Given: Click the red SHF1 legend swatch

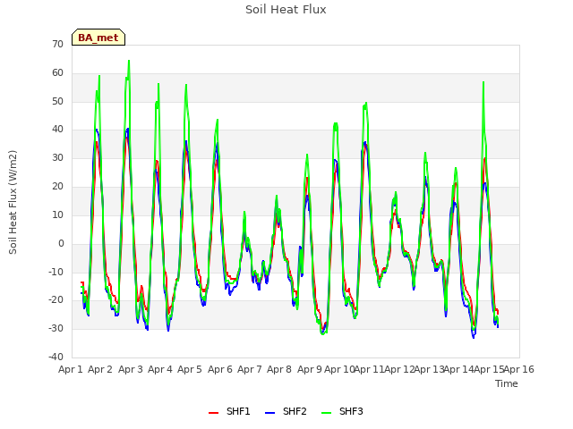Looking at the screenshot, I should click(x=213, y=413).
